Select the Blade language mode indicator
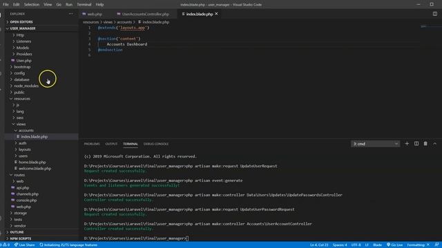442x248 pixels. pyautogui.click(x=377, y=245)
